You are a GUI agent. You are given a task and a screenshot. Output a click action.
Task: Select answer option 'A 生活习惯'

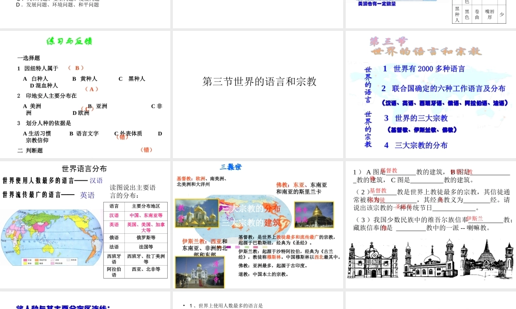[x=37, y=133]
